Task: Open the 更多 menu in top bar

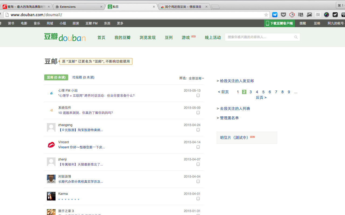Action: point(120,23)
